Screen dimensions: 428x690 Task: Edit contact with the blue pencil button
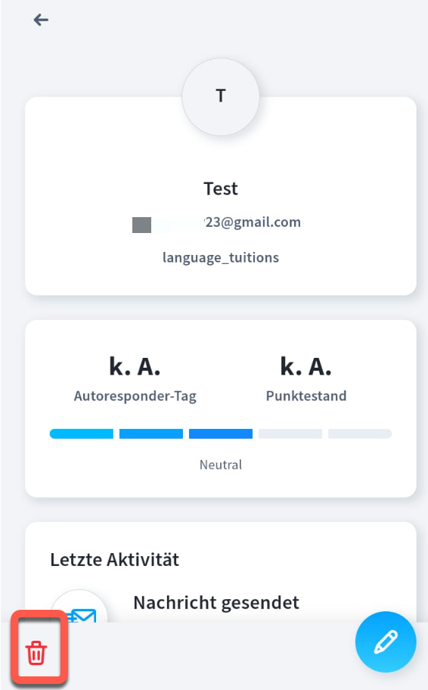[x=386, y=642]
